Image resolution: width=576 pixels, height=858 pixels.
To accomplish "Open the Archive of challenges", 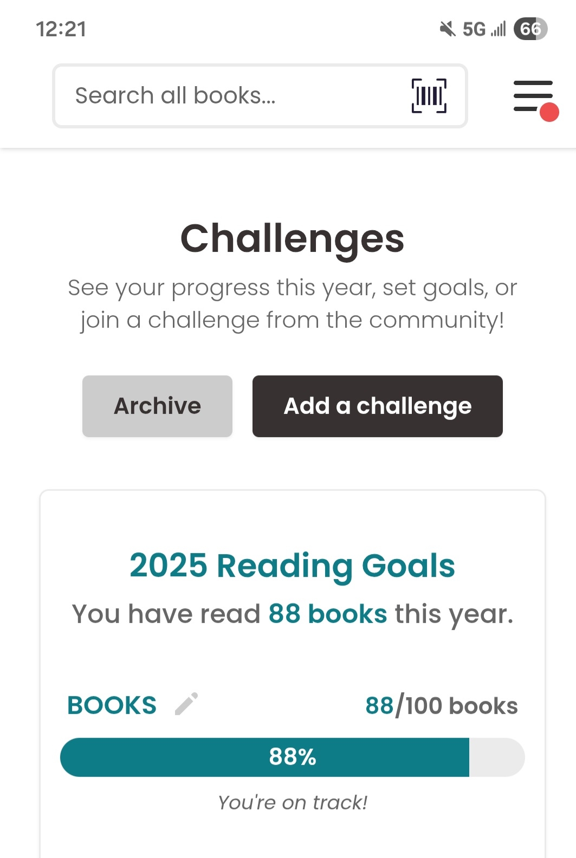I will pos(157,406).
